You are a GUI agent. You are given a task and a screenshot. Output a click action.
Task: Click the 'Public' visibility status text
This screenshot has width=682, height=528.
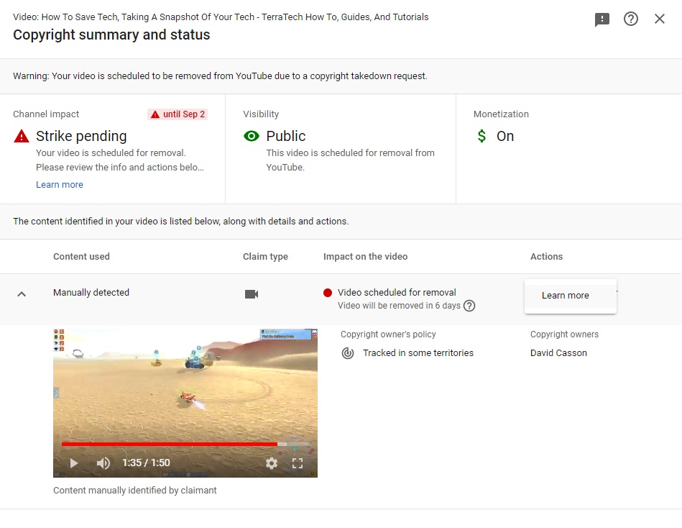coord(286,136)
